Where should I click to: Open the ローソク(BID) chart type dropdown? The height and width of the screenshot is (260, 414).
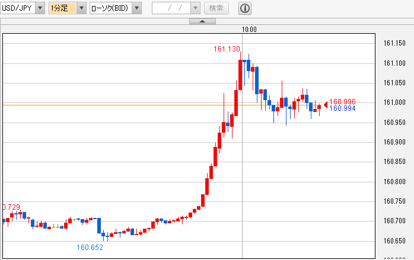[137, 8]
